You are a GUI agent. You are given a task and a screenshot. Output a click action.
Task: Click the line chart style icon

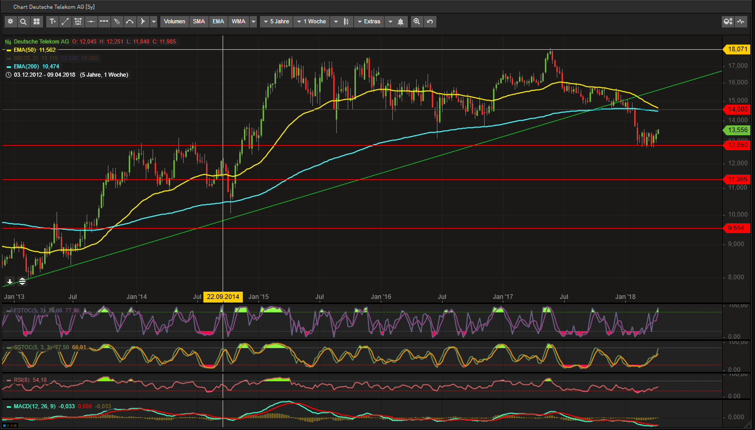(741, 21)
